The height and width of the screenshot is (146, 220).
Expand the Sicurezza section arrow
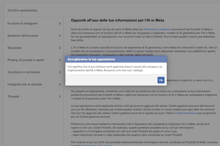coord(60,48)
